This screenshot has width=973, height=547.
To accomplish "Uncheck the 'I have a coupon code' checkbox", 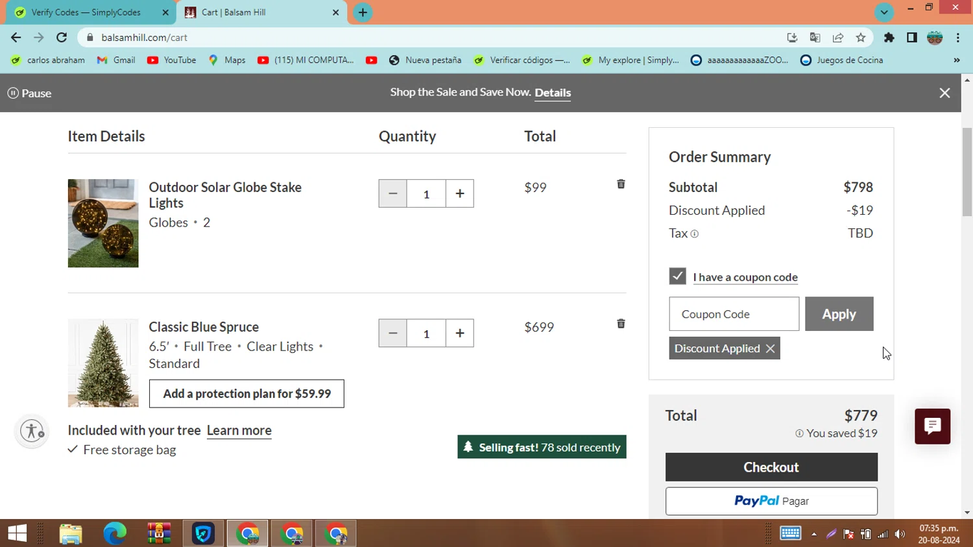I will point(677,276).
